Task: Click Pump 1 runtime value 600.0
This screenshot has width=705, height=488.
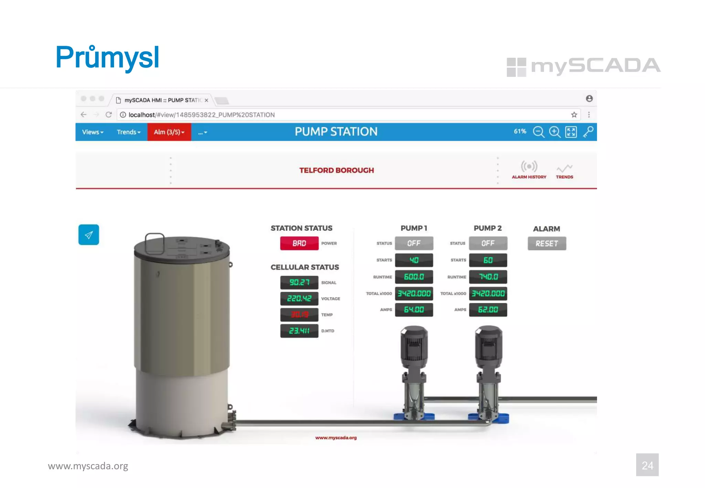Action: pyautogui.click(x=414, y=277)
